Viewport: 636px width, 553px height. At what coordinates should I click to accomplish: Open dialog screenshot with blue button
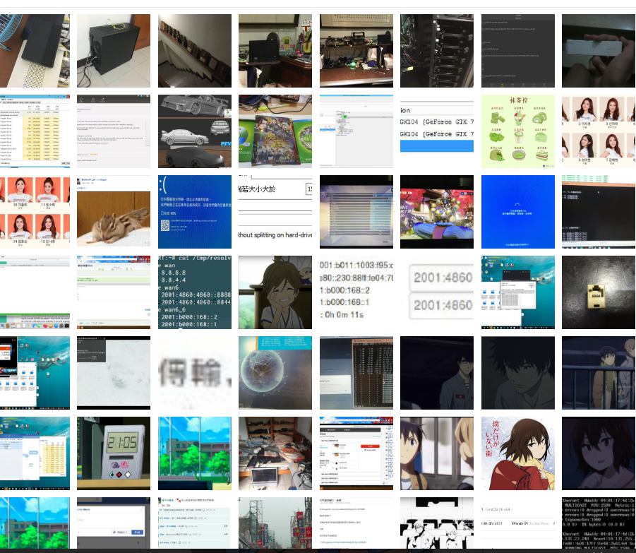point(114,523)
